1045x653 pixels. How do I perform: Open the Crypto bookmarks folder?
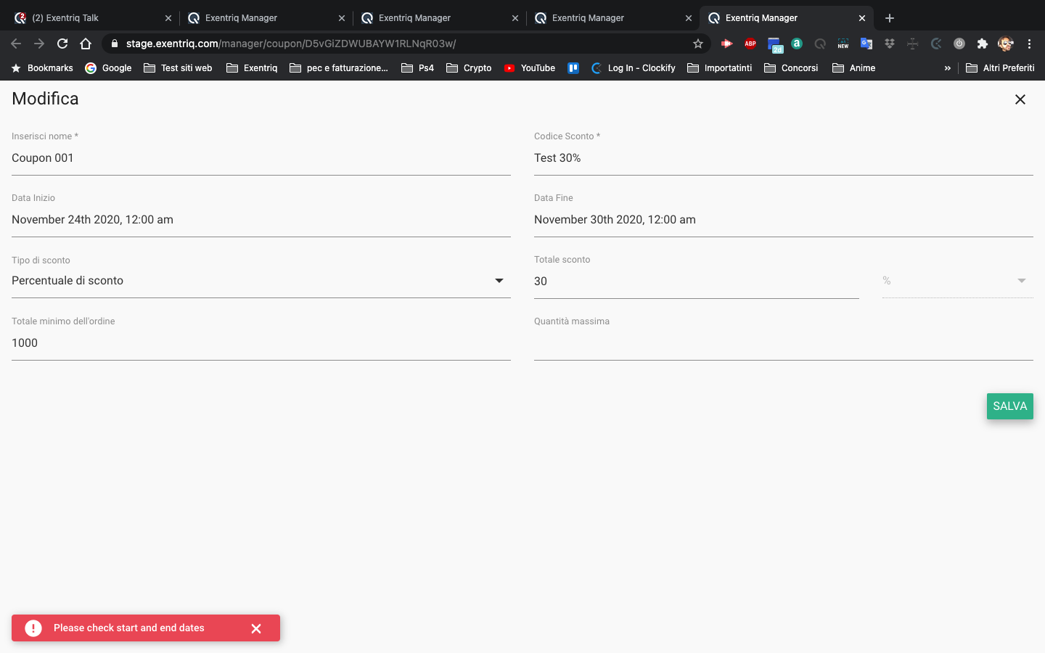(x=469, y=68)
